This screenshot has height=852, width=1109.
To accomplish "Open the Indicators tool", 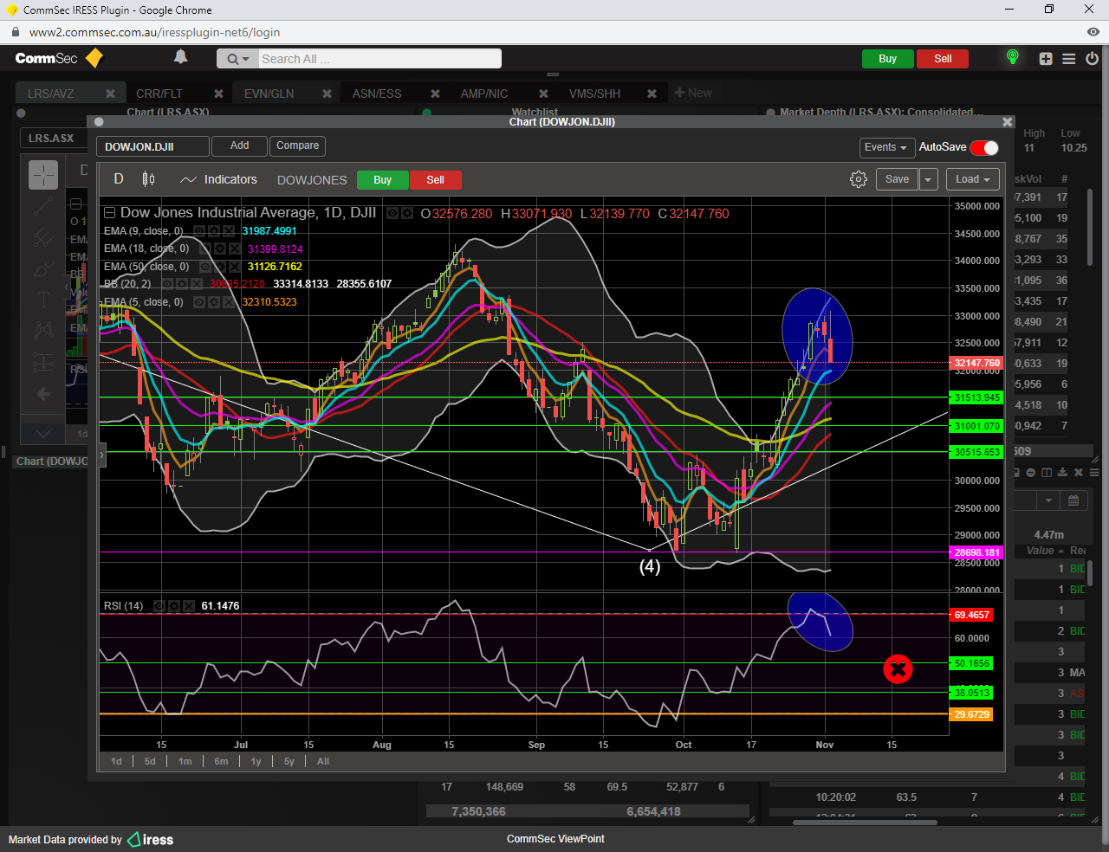I will 219,179.
